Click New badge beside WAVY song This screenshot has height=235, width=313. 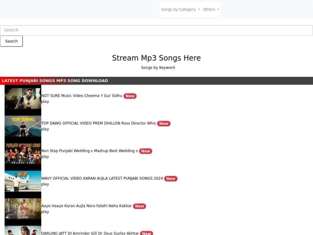171,179
